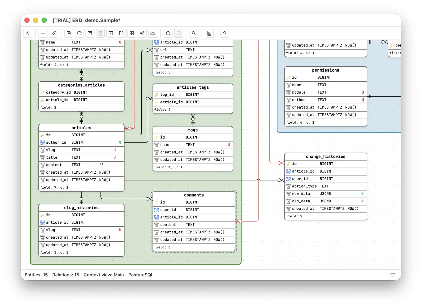This screenshot has width=422, height=308.
Task: Click the name column in tags
Action: (x=193, y=145)
